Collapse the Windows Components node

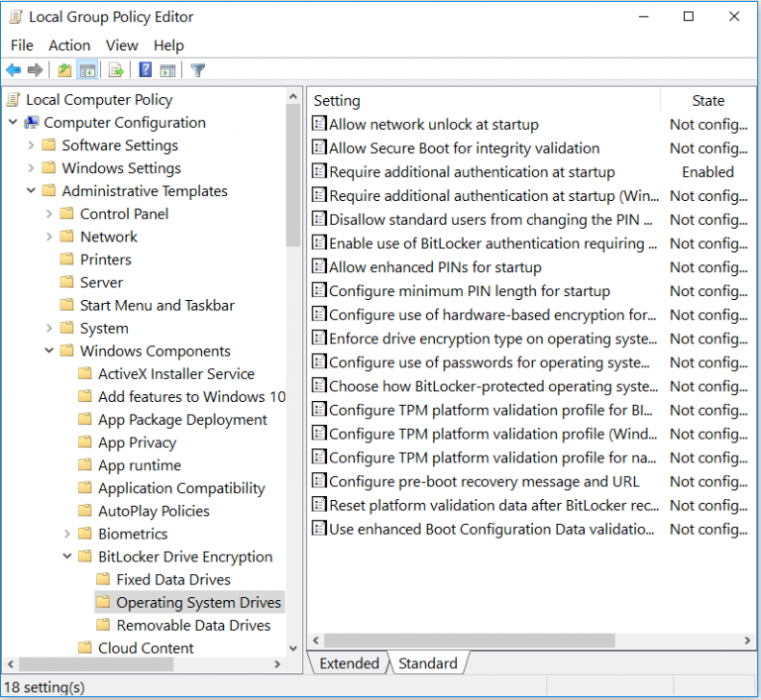pyautogui.click(x=49, y=350)
